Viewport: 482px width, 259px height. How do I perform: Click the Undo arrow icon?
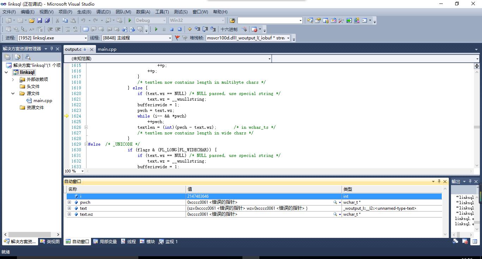click(83, 20)
